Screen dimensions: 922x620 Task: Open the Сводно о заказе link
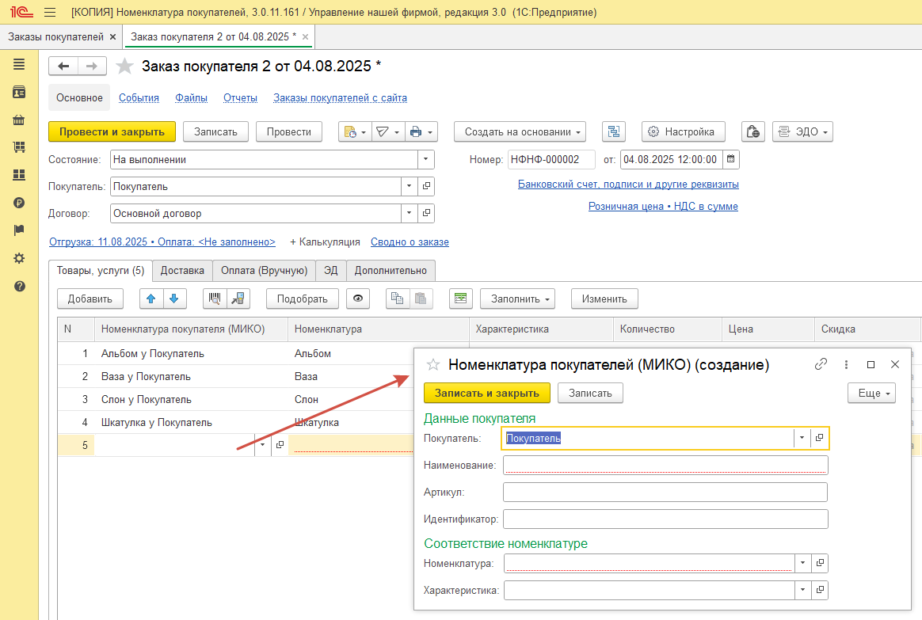pos(410,242)
